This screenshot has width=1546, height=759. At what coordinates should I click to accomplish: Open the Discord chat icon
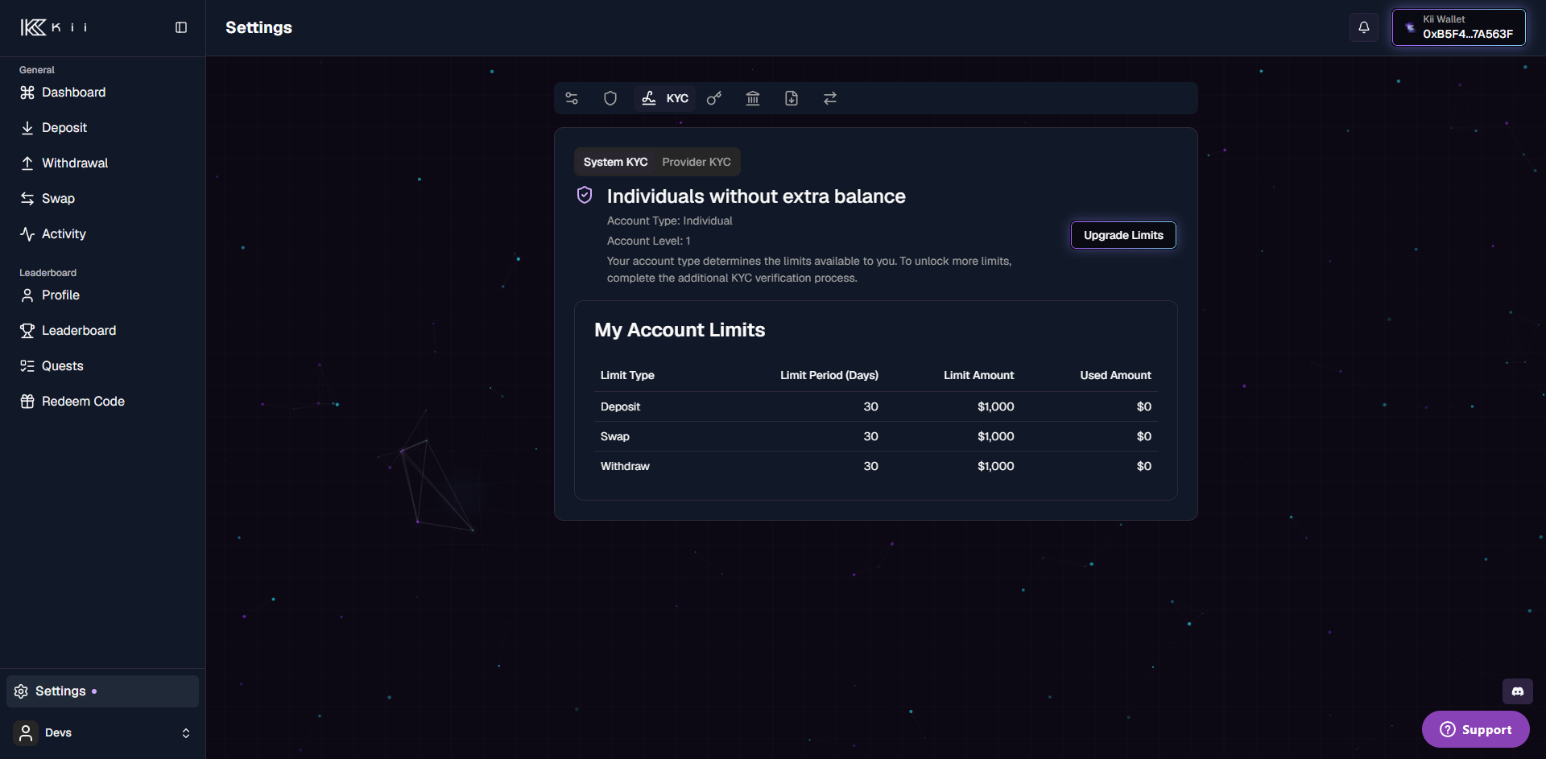(1518, 691)
